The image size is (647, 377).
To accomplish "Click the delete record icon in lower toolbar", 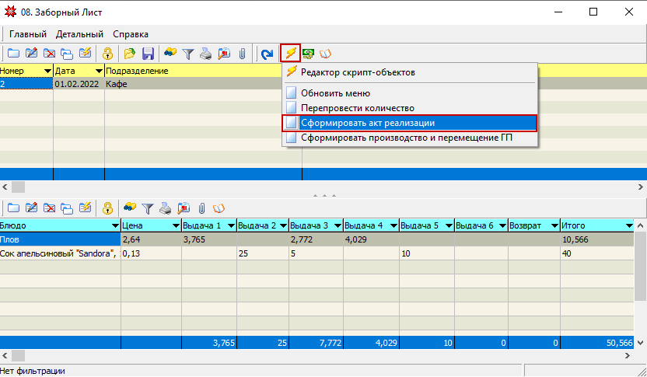I will pos(49,208).
